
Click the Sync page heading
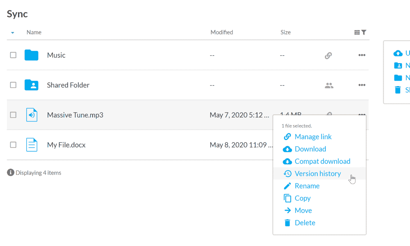[17, 14]
